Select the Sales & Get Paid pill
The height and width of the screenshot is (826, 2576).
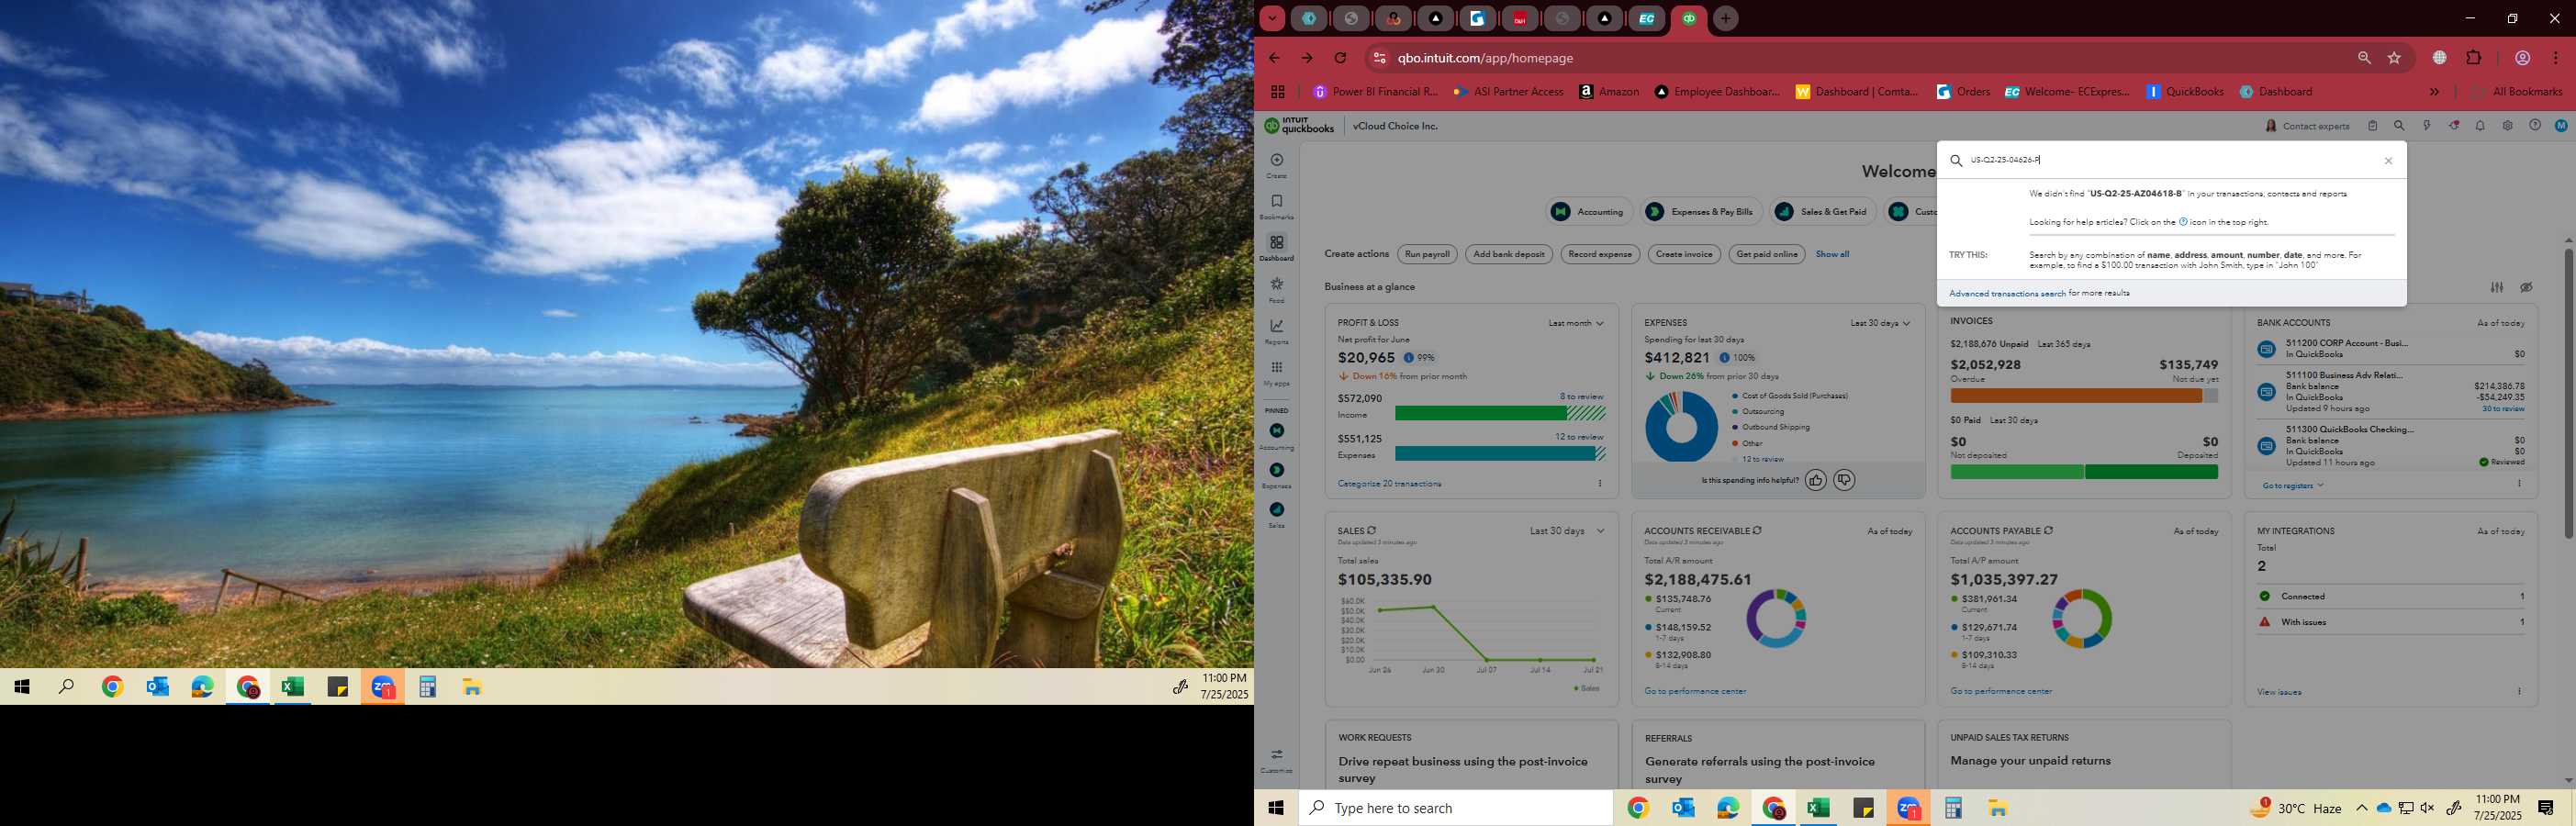(x=1822, y=211)
